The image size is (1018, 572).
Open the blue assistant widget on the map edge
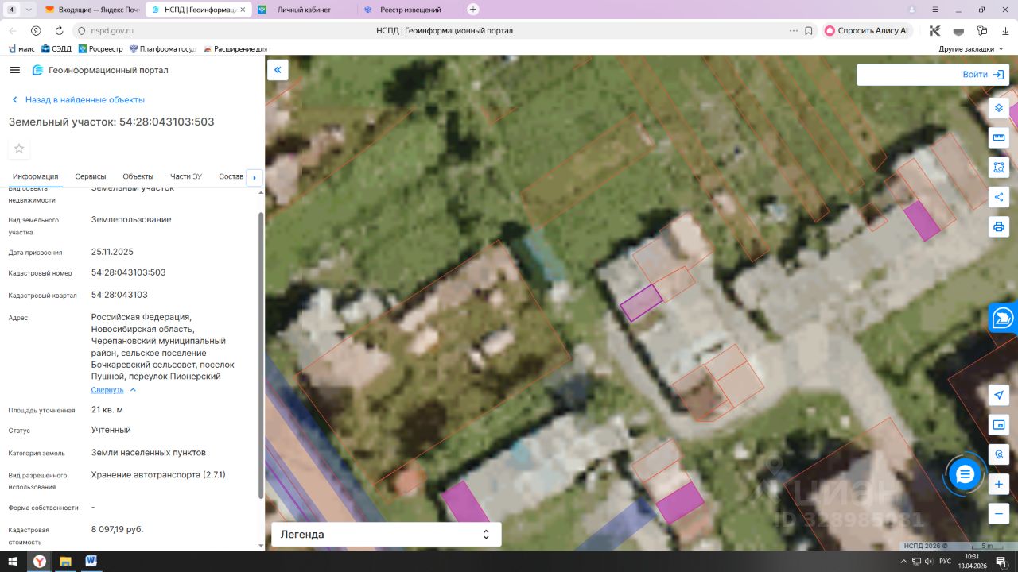[1004, 319]
